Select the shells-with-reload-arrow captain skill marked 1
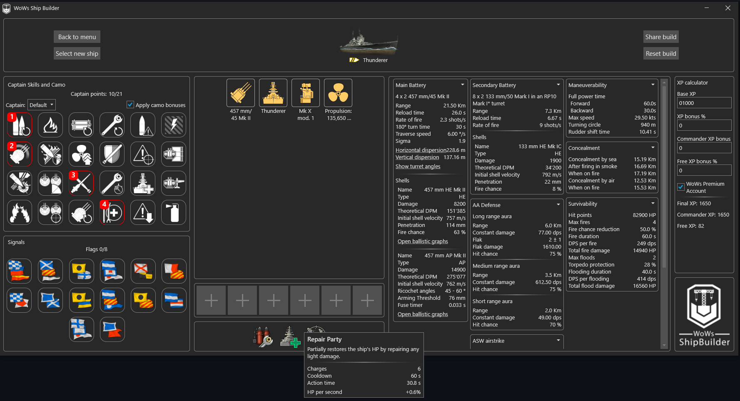This screenshot has width=740, height=401. 19,125
